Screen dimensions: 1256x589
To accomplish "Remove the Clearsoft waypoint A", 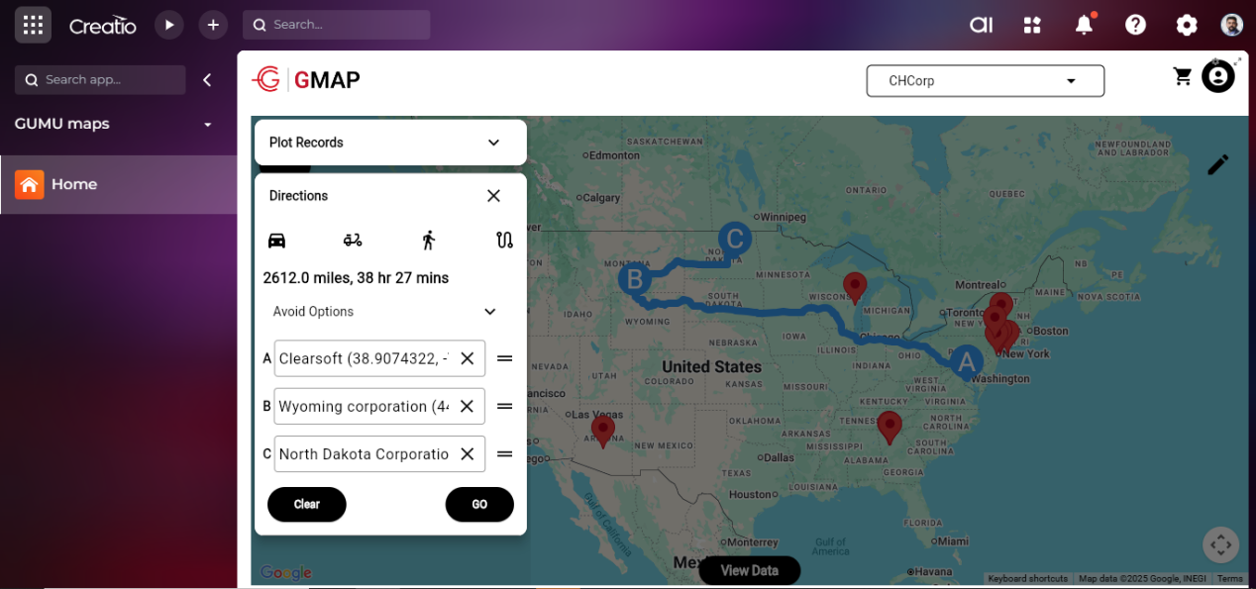I will coord(468,358).
